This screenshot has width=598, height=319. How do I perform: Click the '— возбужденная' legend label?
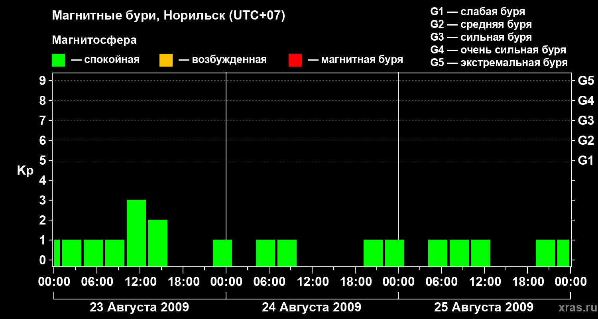[x=222, y=60]
